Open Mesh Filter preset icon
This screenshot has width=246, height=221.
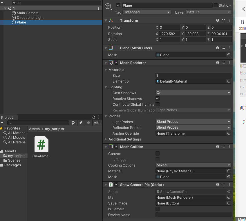(x=223, y=48)
